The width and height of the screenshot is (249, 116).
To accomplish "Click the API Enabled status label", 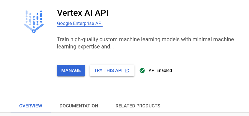I will coord(160,71).
